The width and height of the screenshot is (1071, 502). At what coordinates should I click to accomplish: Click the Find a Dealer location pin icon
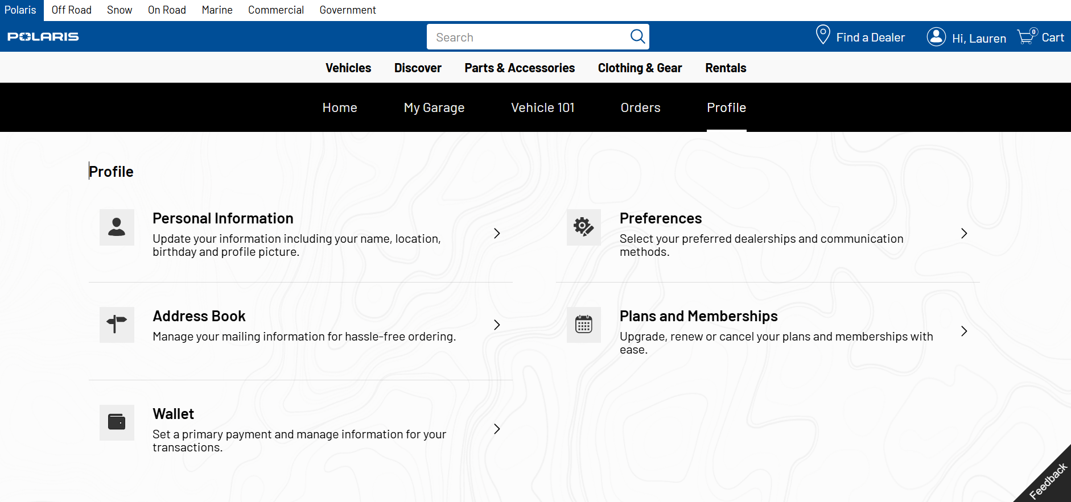click(823, 35)
